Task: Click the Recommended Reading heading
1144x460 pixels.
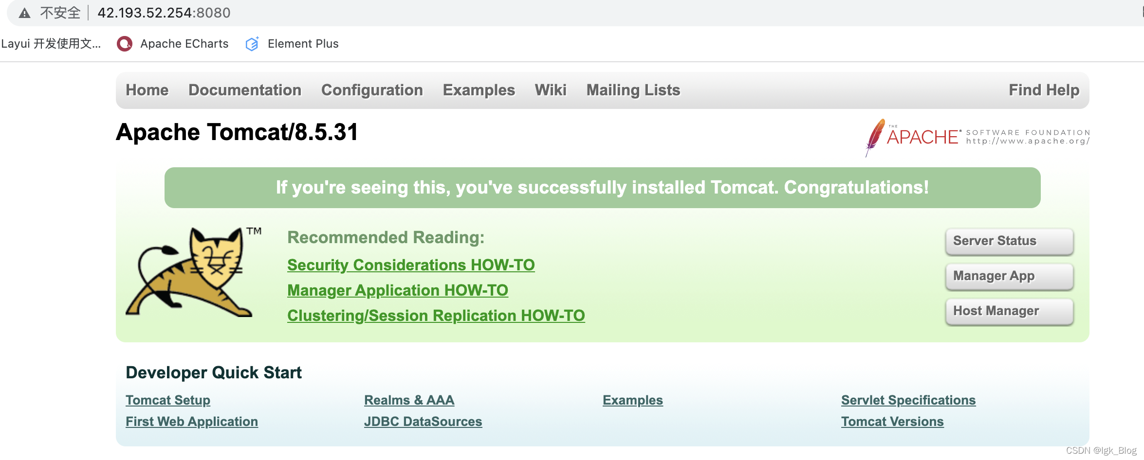Action: (x=386, y=237)
